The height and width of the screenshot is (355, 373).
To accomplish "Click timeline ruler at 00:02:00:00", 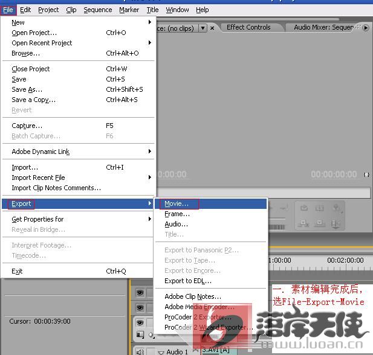I will pyautogui.click(x=345, y=261).
